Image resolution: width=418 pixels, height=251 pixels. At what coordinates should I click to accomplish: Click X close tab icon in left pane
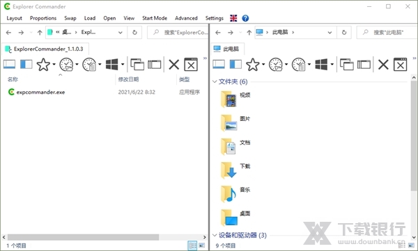[173, 65]
